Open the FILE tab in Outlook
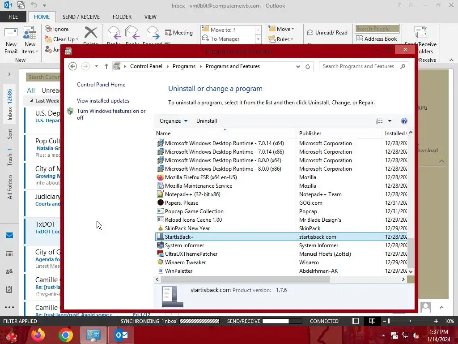Viewport: 458px width, 344px height. [x=13, y=17]
